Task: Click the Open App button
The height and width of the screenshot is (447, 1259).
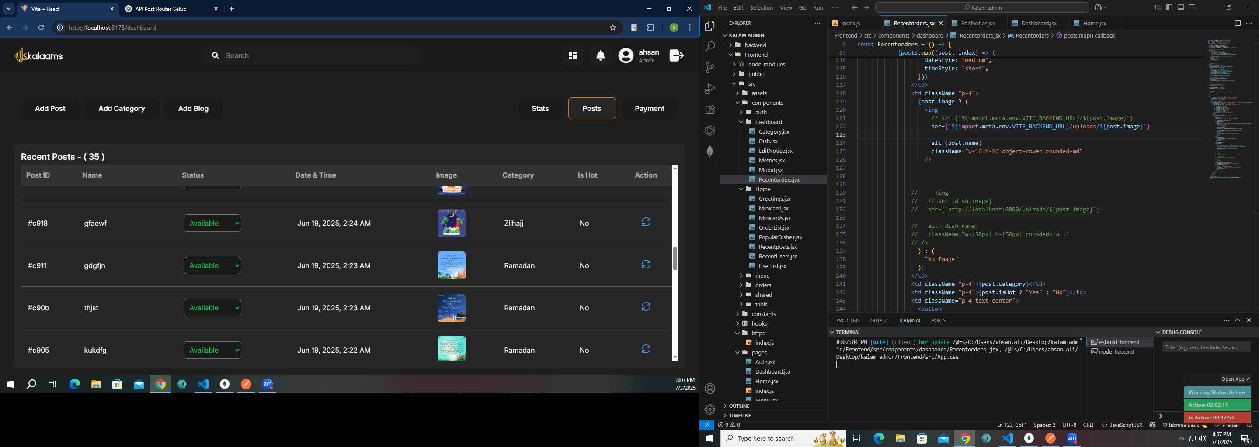Action: [x=1235, y=379]
